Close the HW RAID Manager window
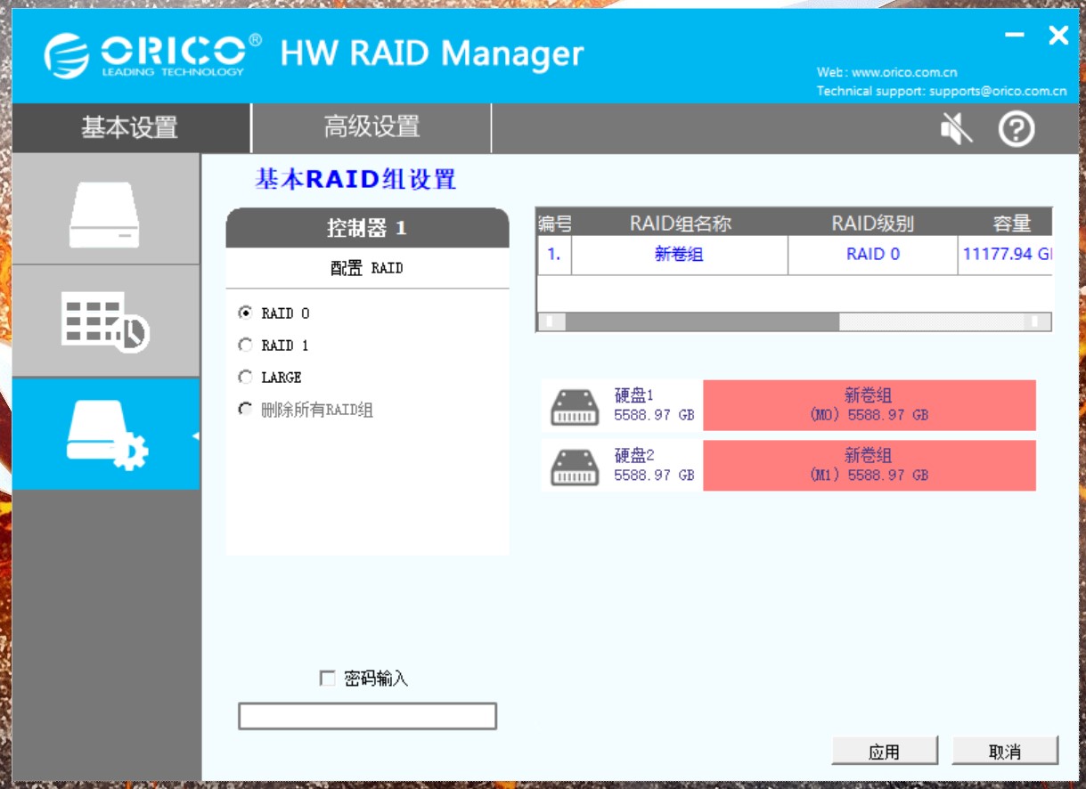 tap(1058, 36)
